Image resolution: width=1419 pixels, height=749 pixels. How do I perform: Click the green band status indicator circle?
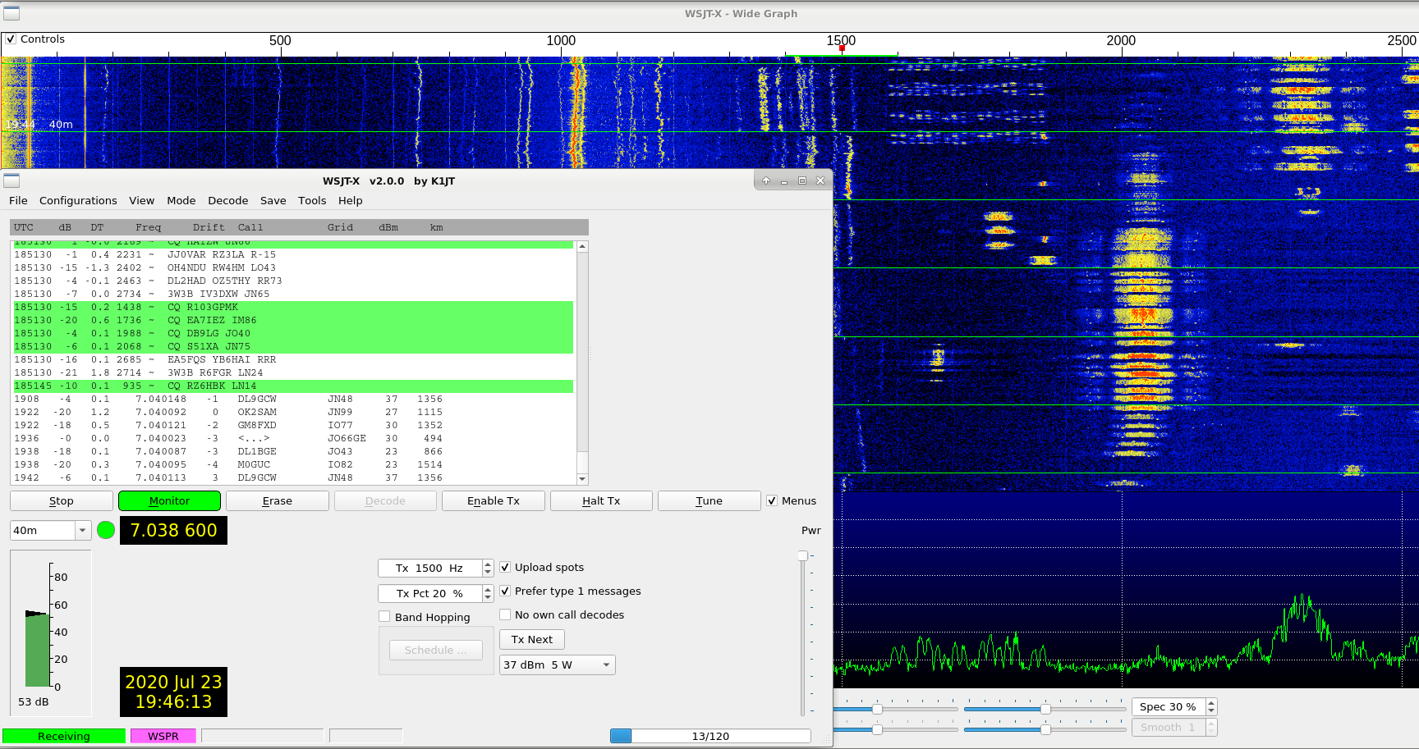(106, 530)
